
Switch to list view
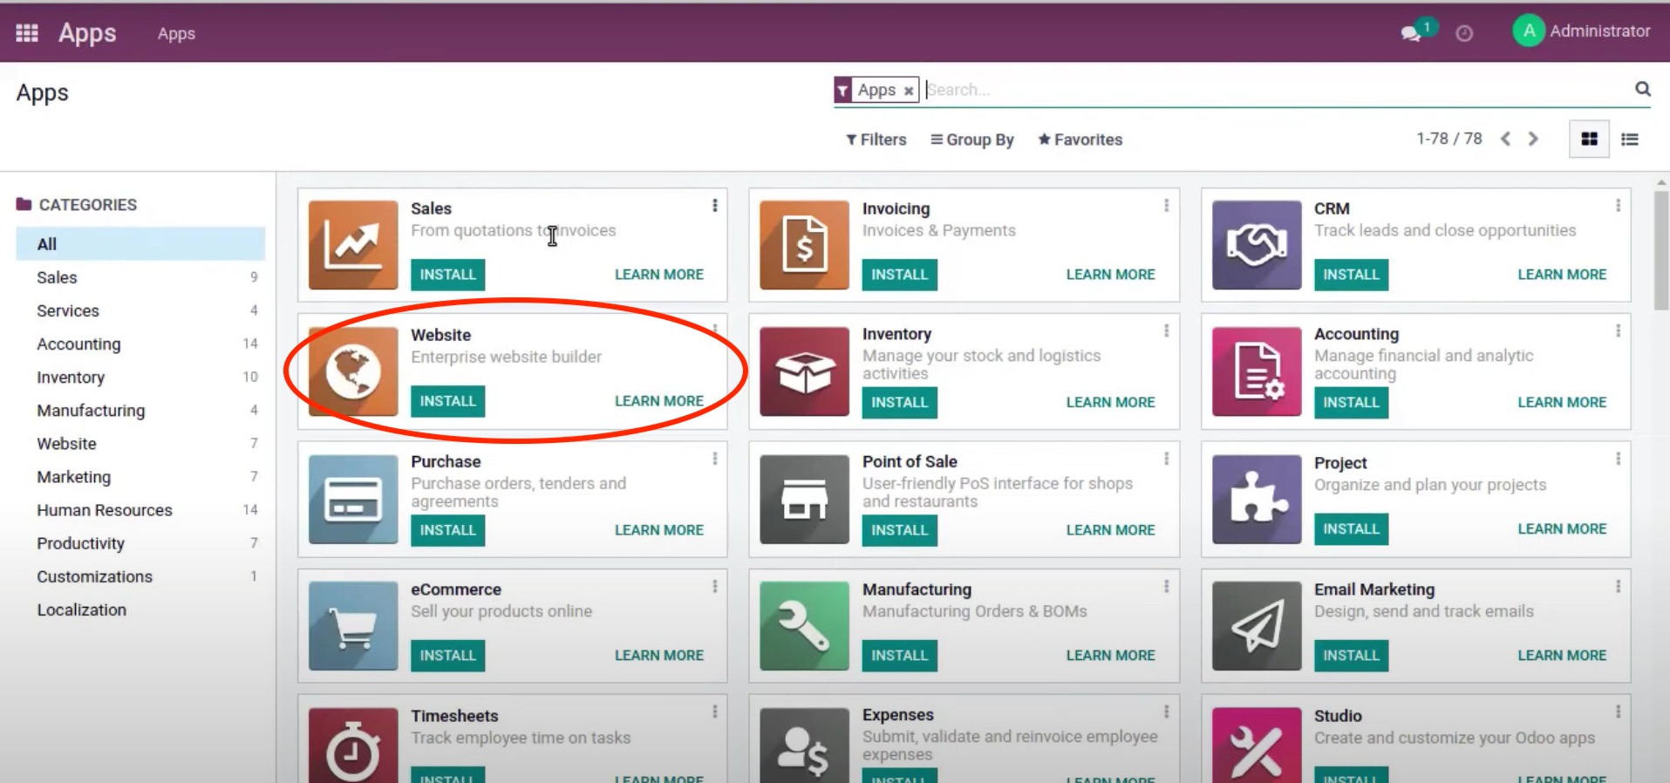[x=1629, y=140]
